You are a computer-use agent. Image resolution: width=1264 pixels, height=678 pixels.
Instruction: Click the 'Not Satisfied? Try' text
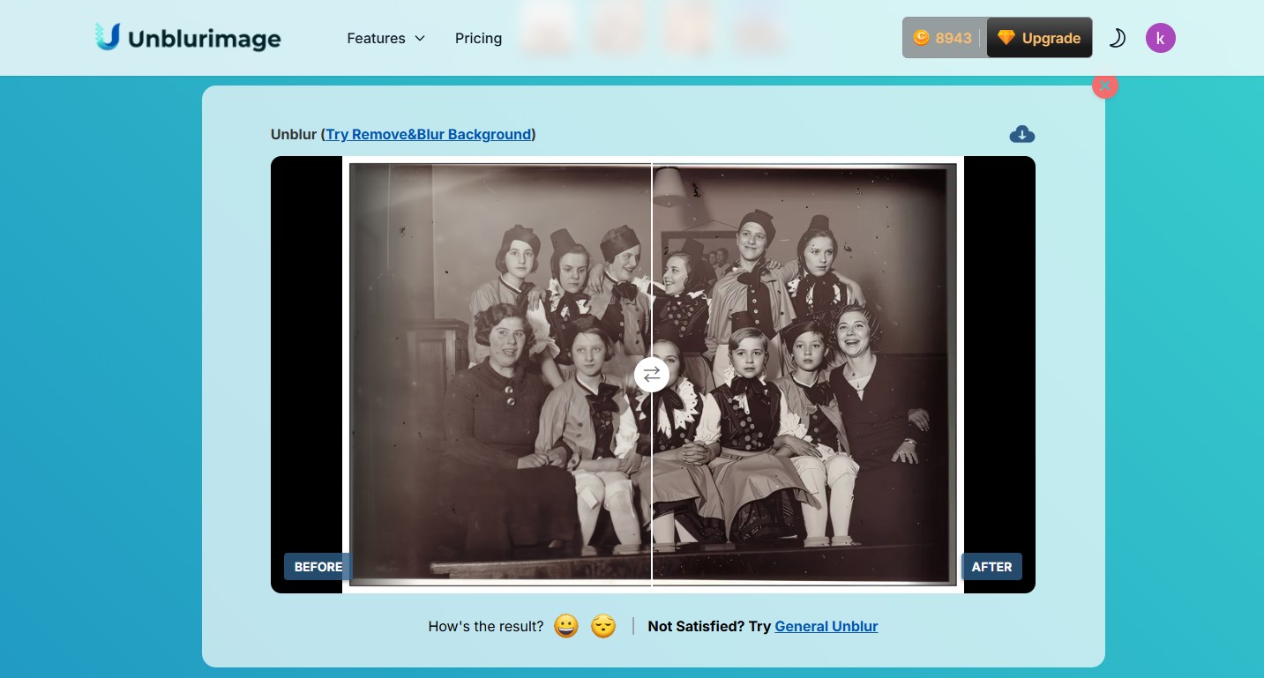tap(709, 626)
